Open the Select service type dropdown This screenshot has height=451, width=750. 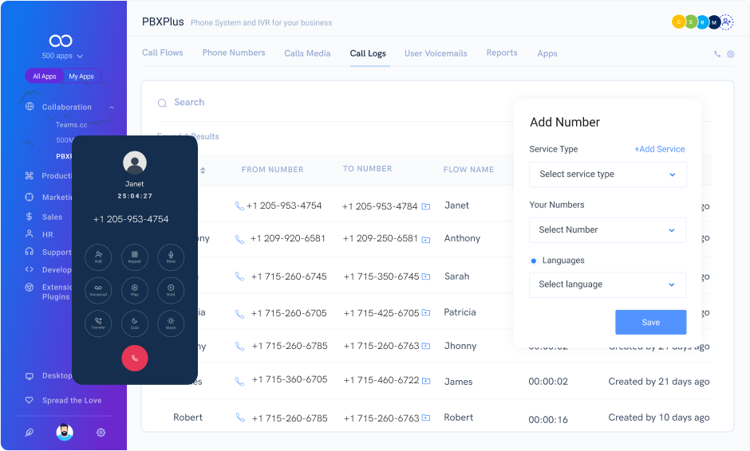[607, 175]
